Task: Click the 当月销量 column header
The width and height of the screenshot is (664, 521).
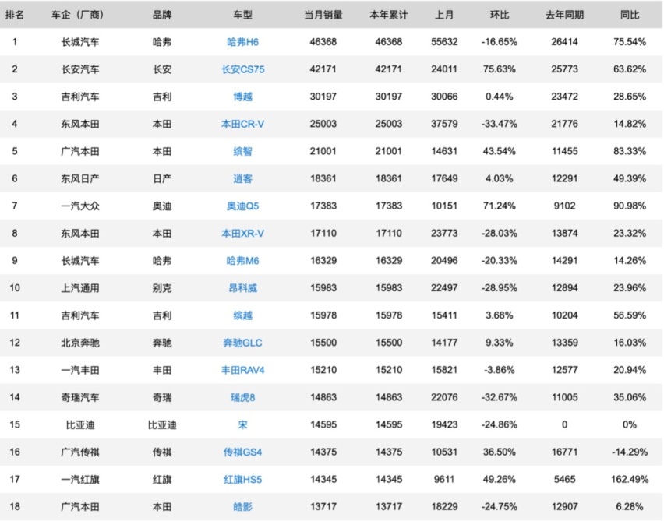Action: (x=323, y=15)
